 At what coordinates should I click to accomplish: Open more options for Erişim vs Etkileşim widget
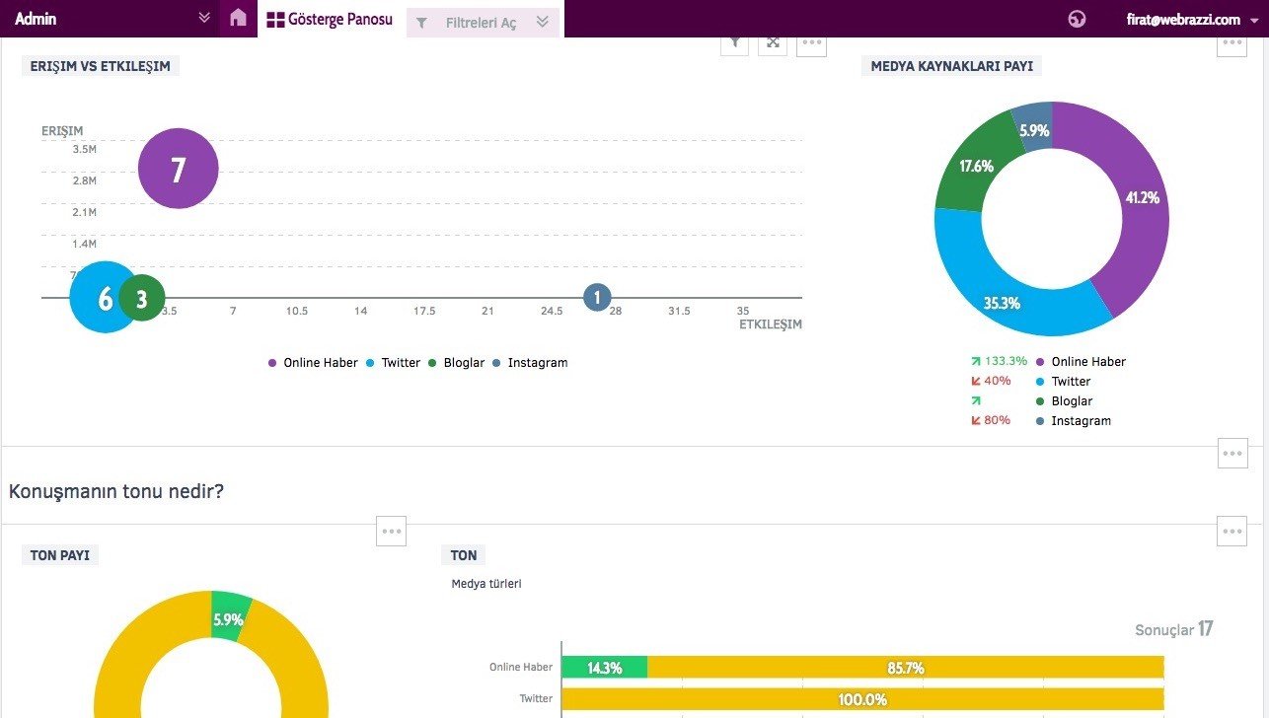pos(811,43)
